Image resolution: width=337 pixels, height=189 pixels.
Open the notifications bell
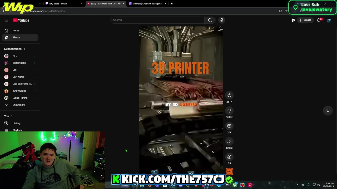coord(319,20)
